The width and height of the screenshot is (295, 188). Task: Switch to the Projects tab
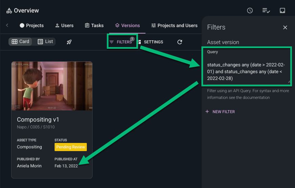coord(32,25)
